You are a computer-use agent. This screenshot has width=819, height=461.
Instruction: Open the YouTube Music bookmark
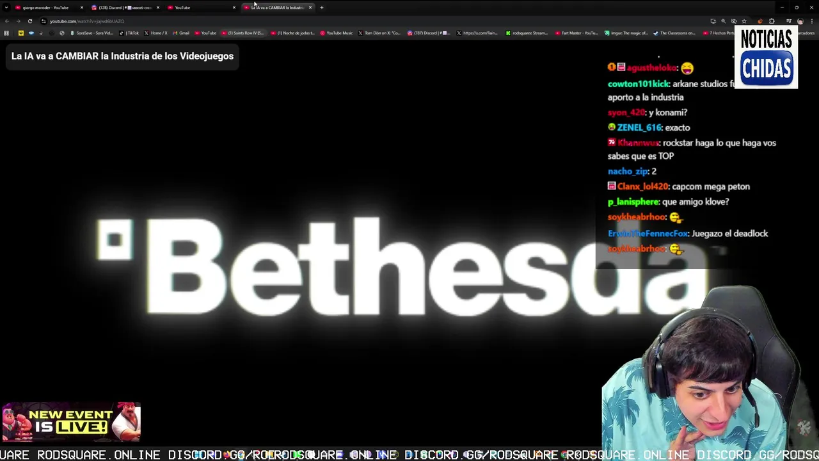click(x=336, y=33)
